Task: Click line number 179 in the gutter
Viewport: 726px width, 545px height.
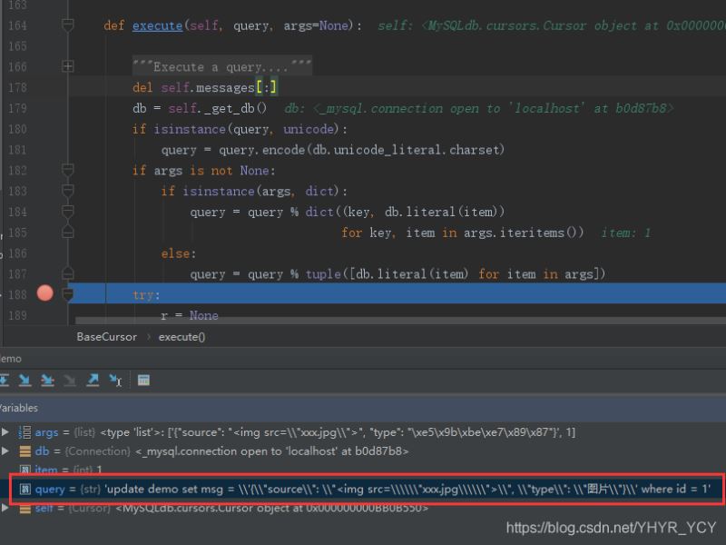Action: 16,108
